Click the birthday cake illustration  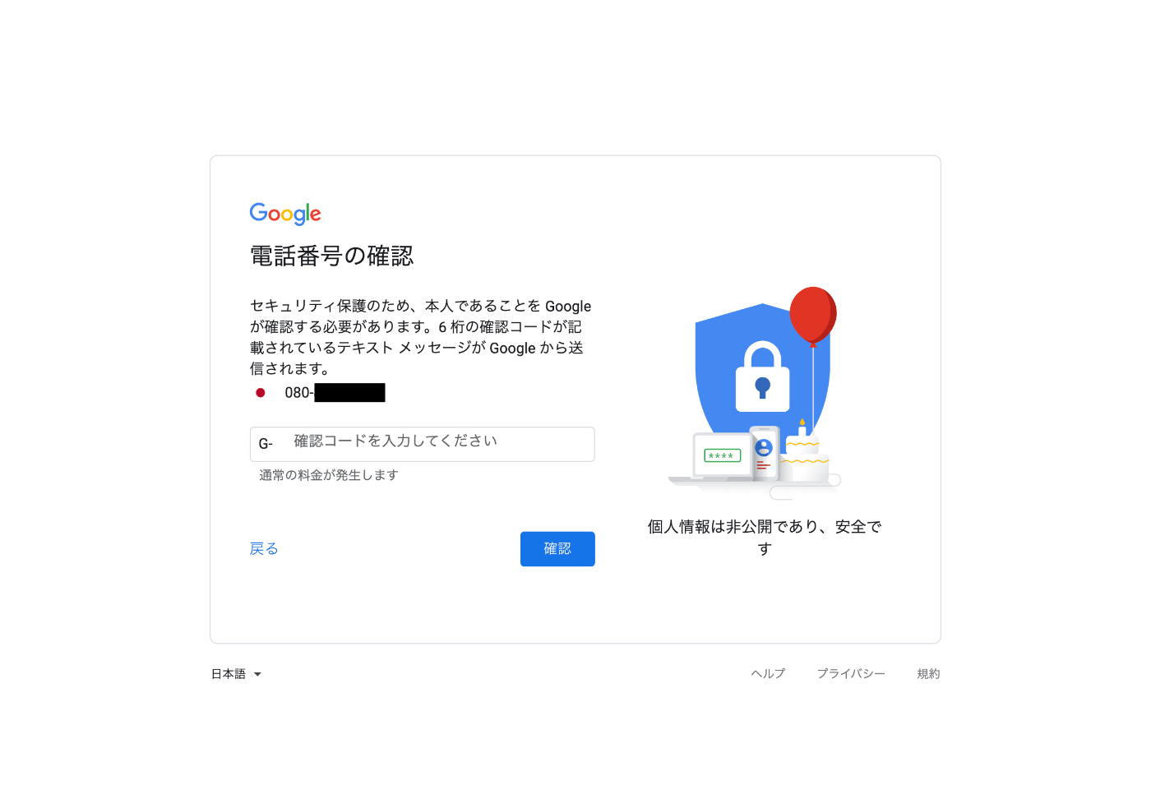click(x=803, y=455)
